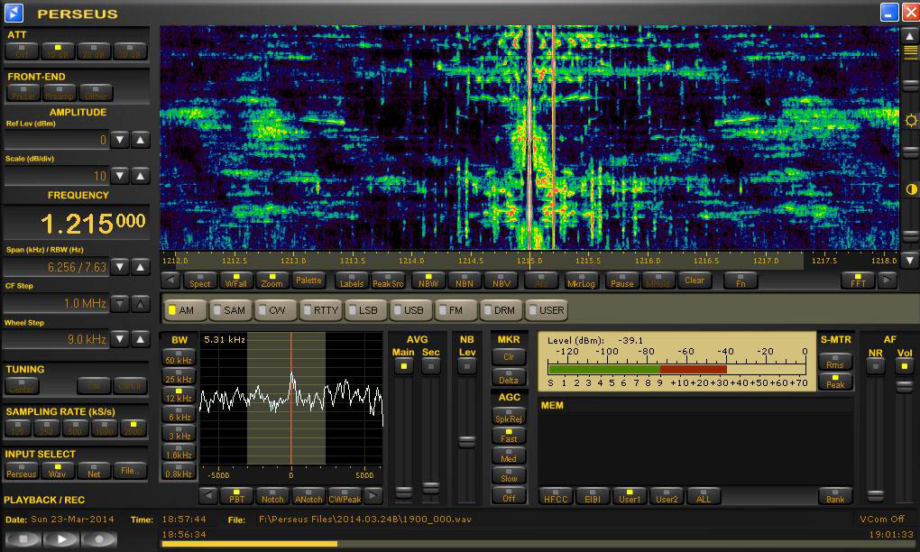Select the 0.8kHz bandwidth filter
The image size is (920, 552).
pos(179,471)
